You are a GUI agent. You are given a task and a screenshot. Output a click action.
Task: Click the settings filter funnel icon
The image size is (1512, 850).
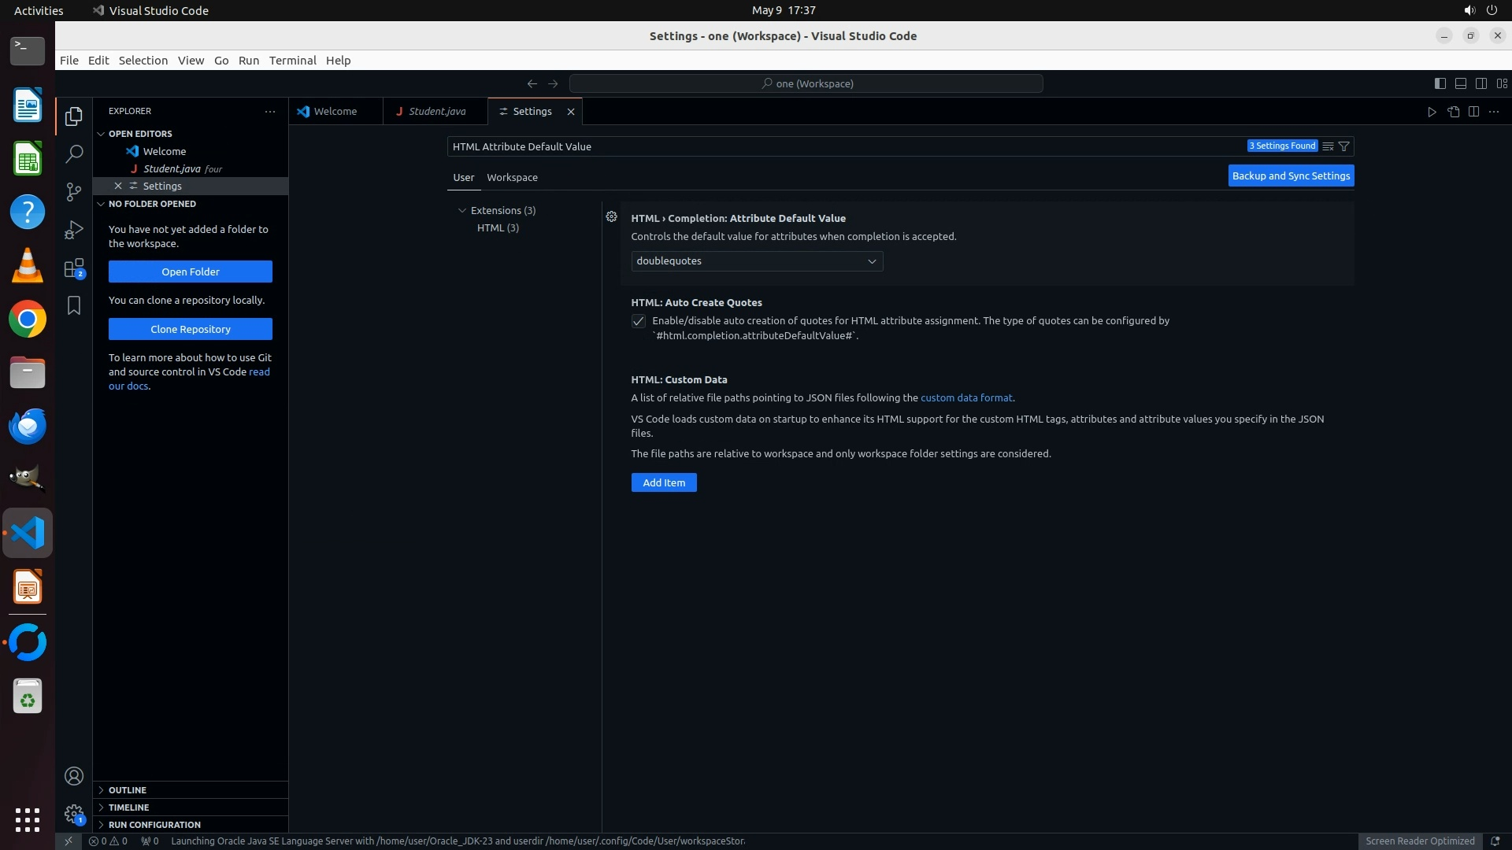[x=1344, y=146]
